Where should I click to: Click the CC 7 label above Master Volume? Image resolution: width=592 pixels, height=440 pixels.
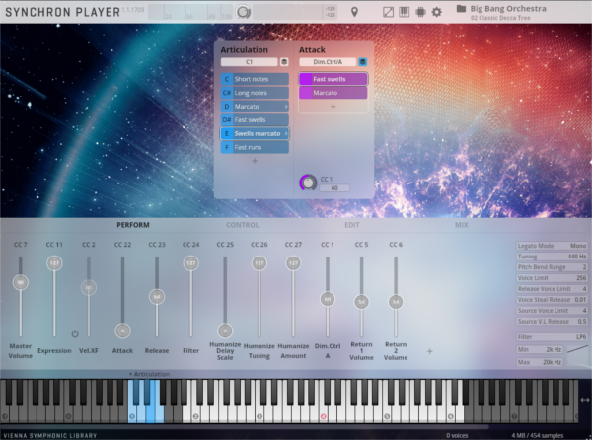[21, 245]
